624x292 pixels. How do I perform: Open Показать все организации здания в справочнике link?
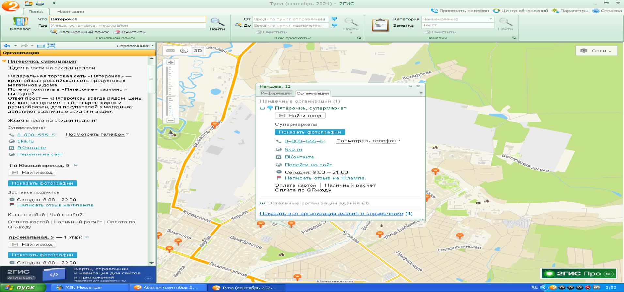(x=331, y=213)
